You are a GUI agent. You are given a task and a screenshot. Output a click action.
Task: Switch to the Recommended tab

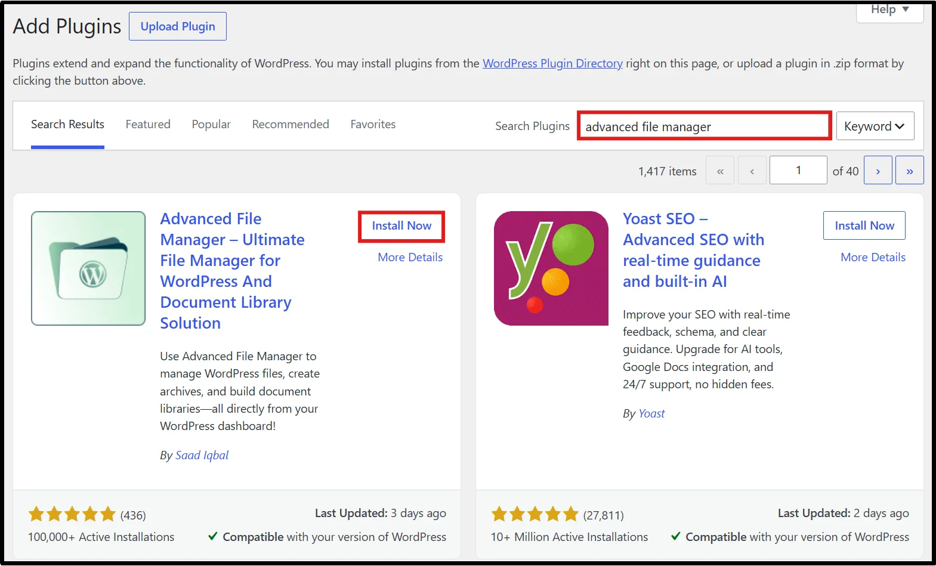[291, 125]
